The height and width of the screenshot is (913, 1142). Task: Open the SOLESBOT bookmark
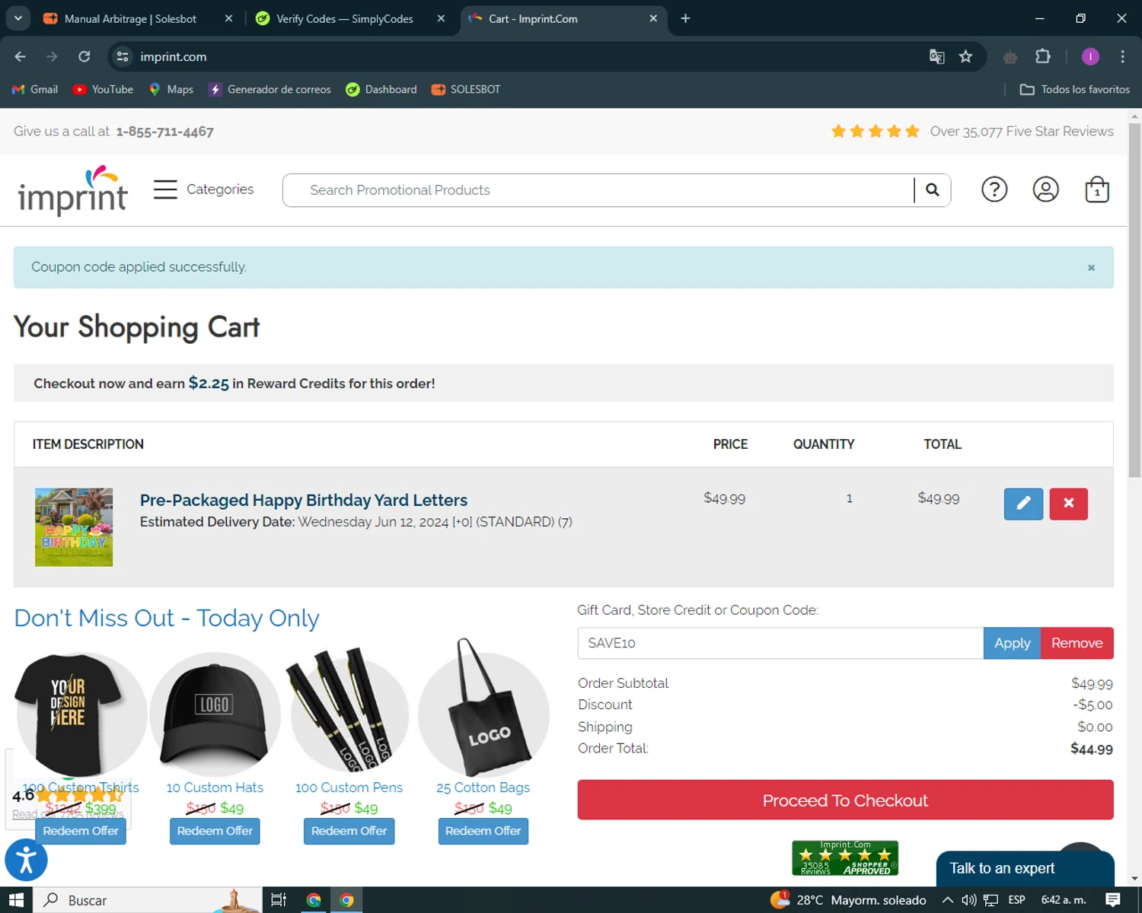(x=466, y=89)
